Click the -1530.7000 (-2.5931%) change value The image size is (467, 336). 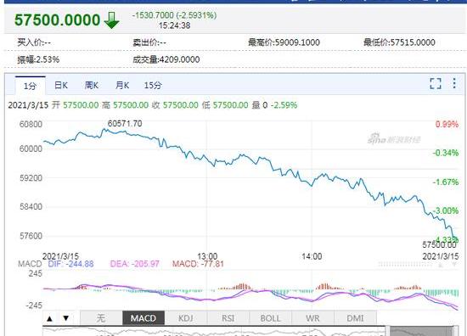point(175,15)
